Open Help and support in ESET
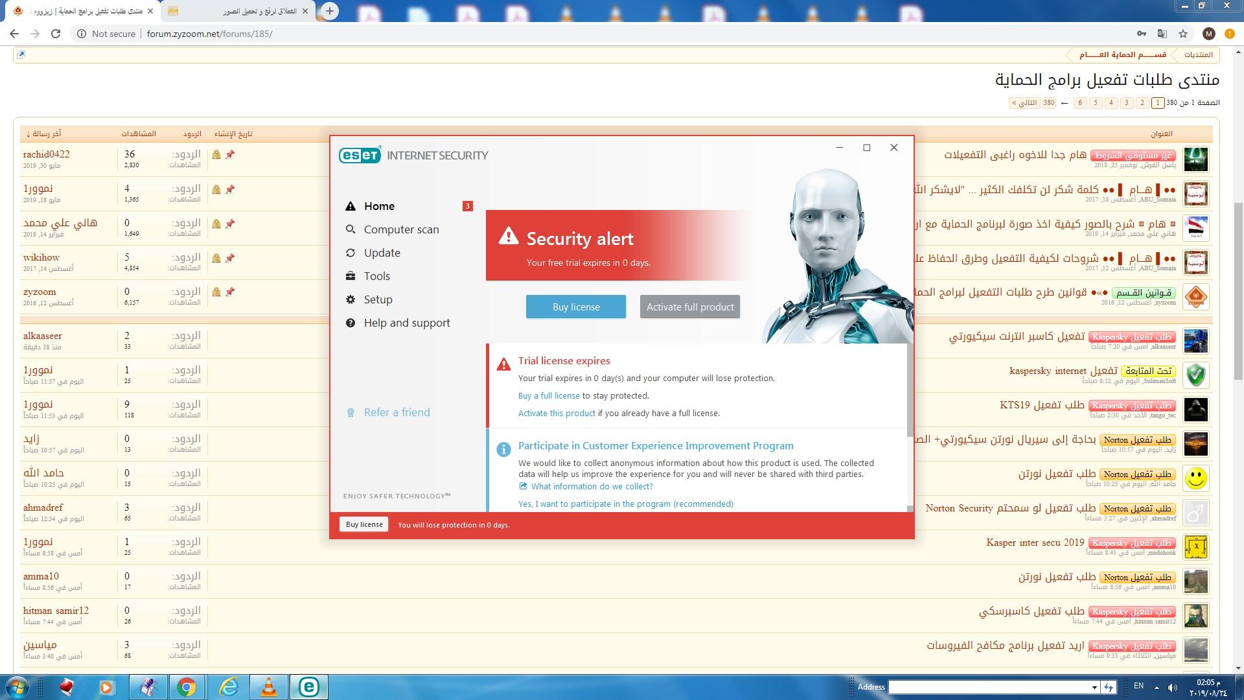The image size is (1244, 700). tap(406, 323)
